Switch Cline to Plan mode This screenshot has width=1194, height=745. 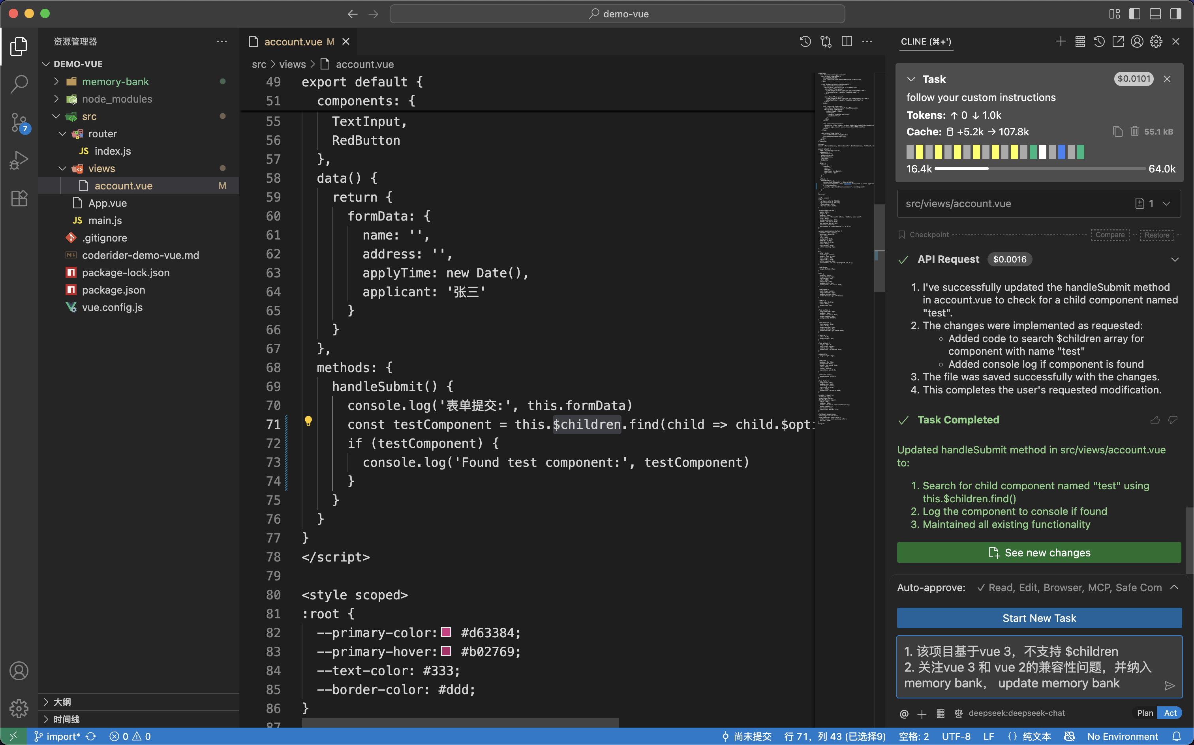(x=1144, y=713)
